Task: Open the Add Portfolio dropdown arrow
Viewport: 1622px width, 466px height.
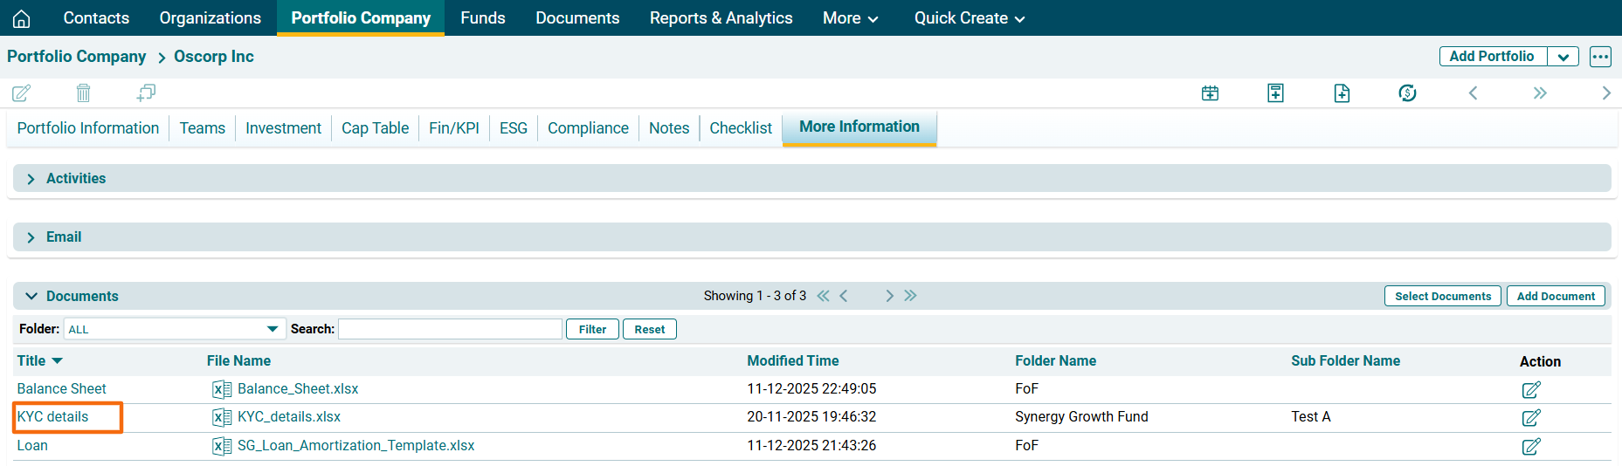Action: 1563,57
